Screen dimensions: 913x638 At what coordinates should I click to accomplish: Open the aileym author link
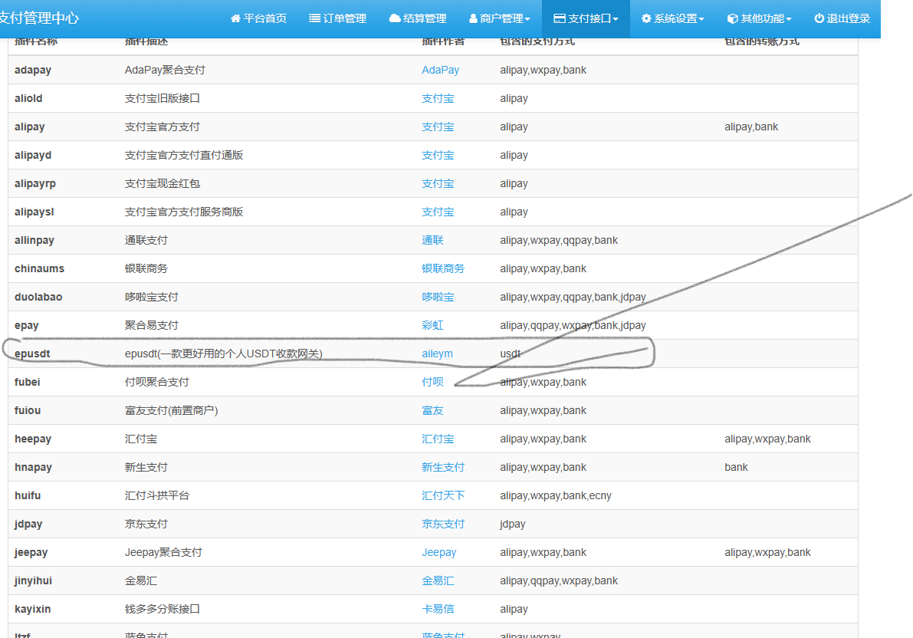pyautogui.click(x=437, y=354)
